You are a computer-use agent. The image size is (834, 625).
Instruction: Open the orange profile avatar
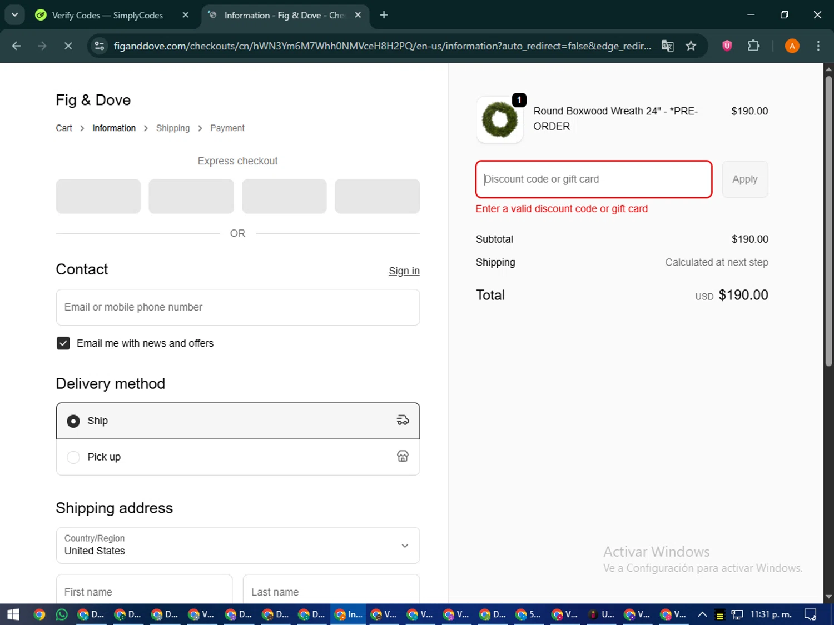pos(792,46)
